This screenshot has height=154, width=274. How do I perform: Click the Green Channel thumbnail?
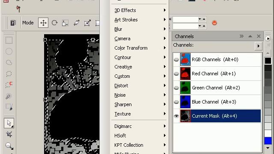point(185,88)
